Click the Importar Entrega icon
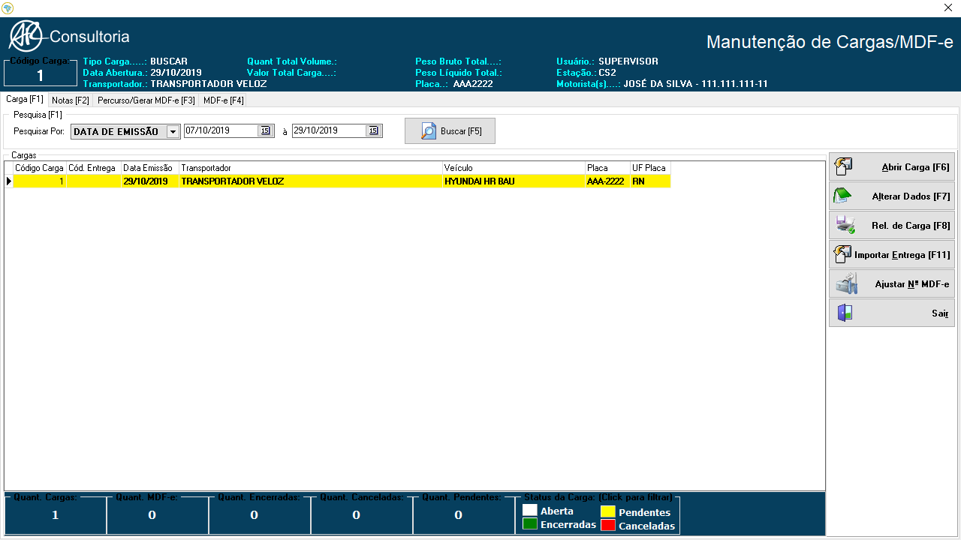Image resolution: width=961 pixels, height=540 pixels. coord(842,254)
